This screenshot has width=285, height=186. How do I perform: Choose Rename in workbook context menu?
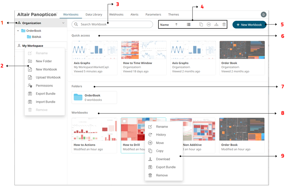[x=162, y=127]
